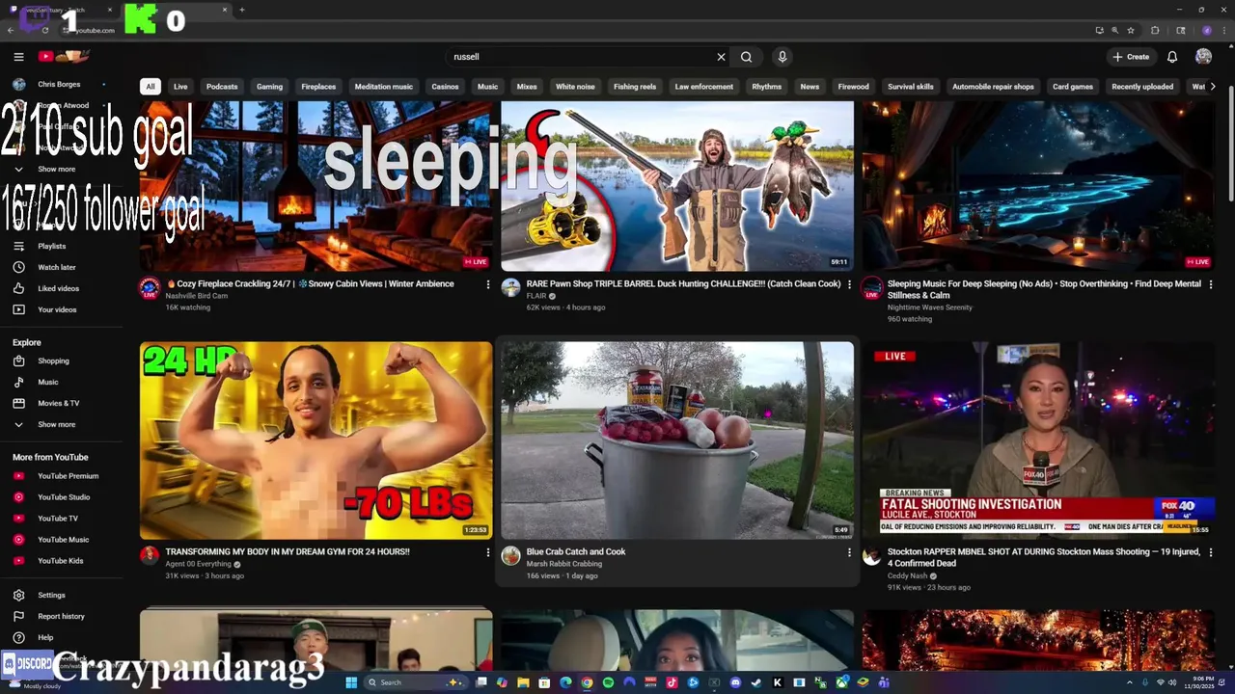Open options menu for Transforming My Body video
The image size is (1235, 694).
[487, 552]
